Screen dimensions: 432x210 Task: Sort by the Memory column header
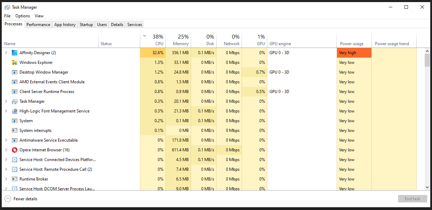point(178,40)
